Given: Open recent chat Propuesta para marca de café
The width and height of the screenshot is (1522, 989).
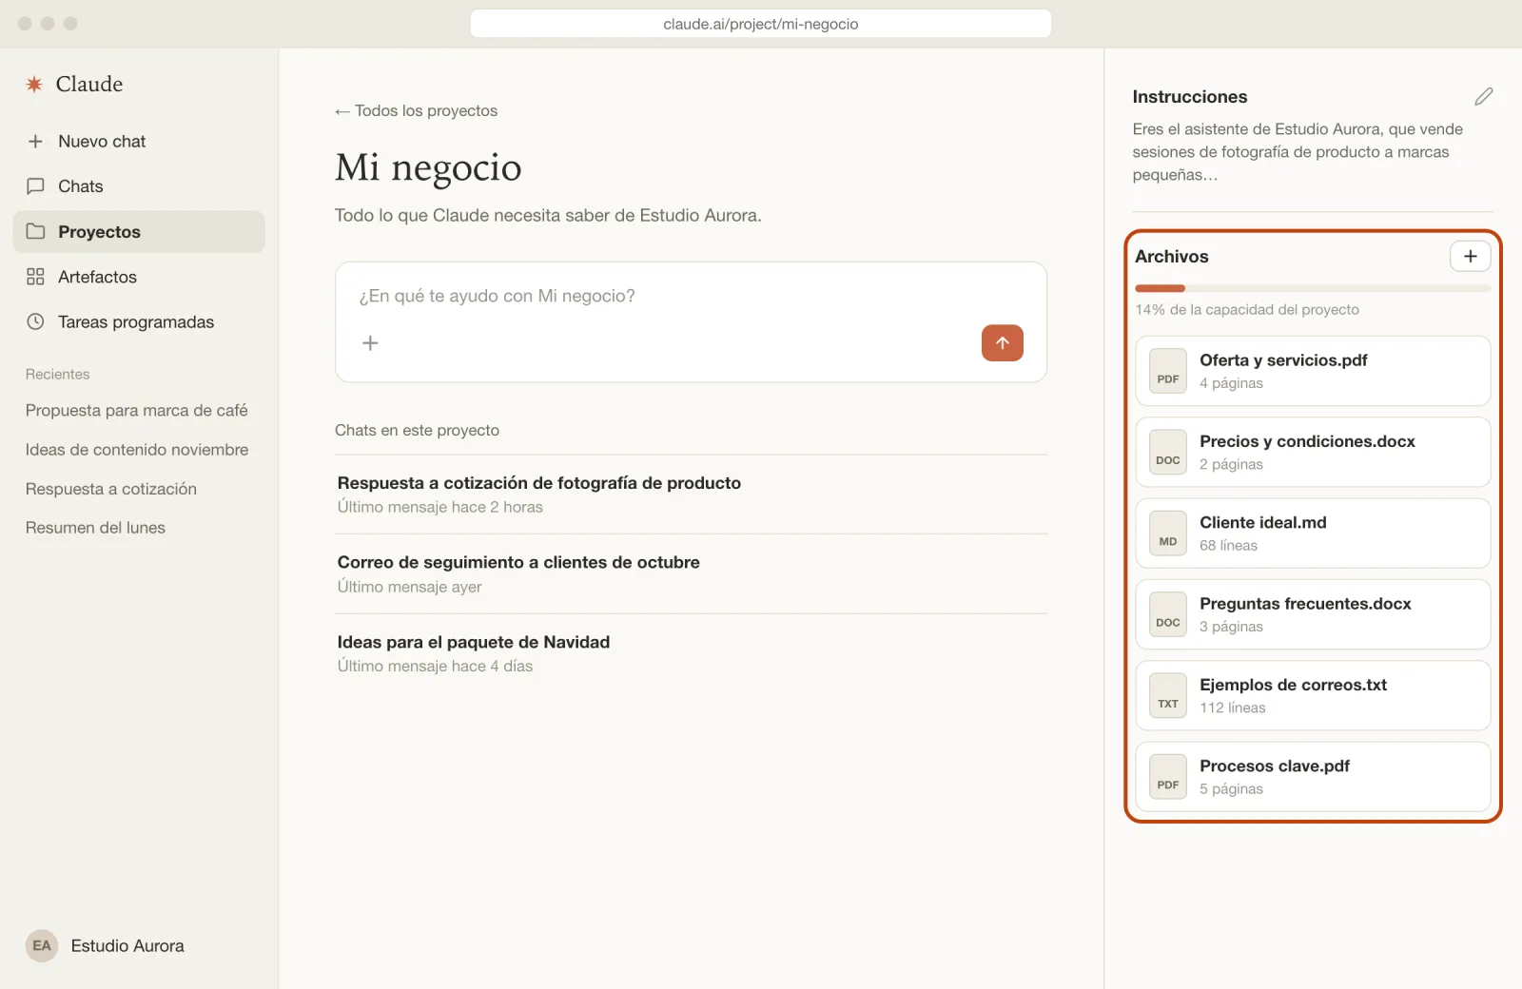Looking at the screenshot, I should coord(137,411).
